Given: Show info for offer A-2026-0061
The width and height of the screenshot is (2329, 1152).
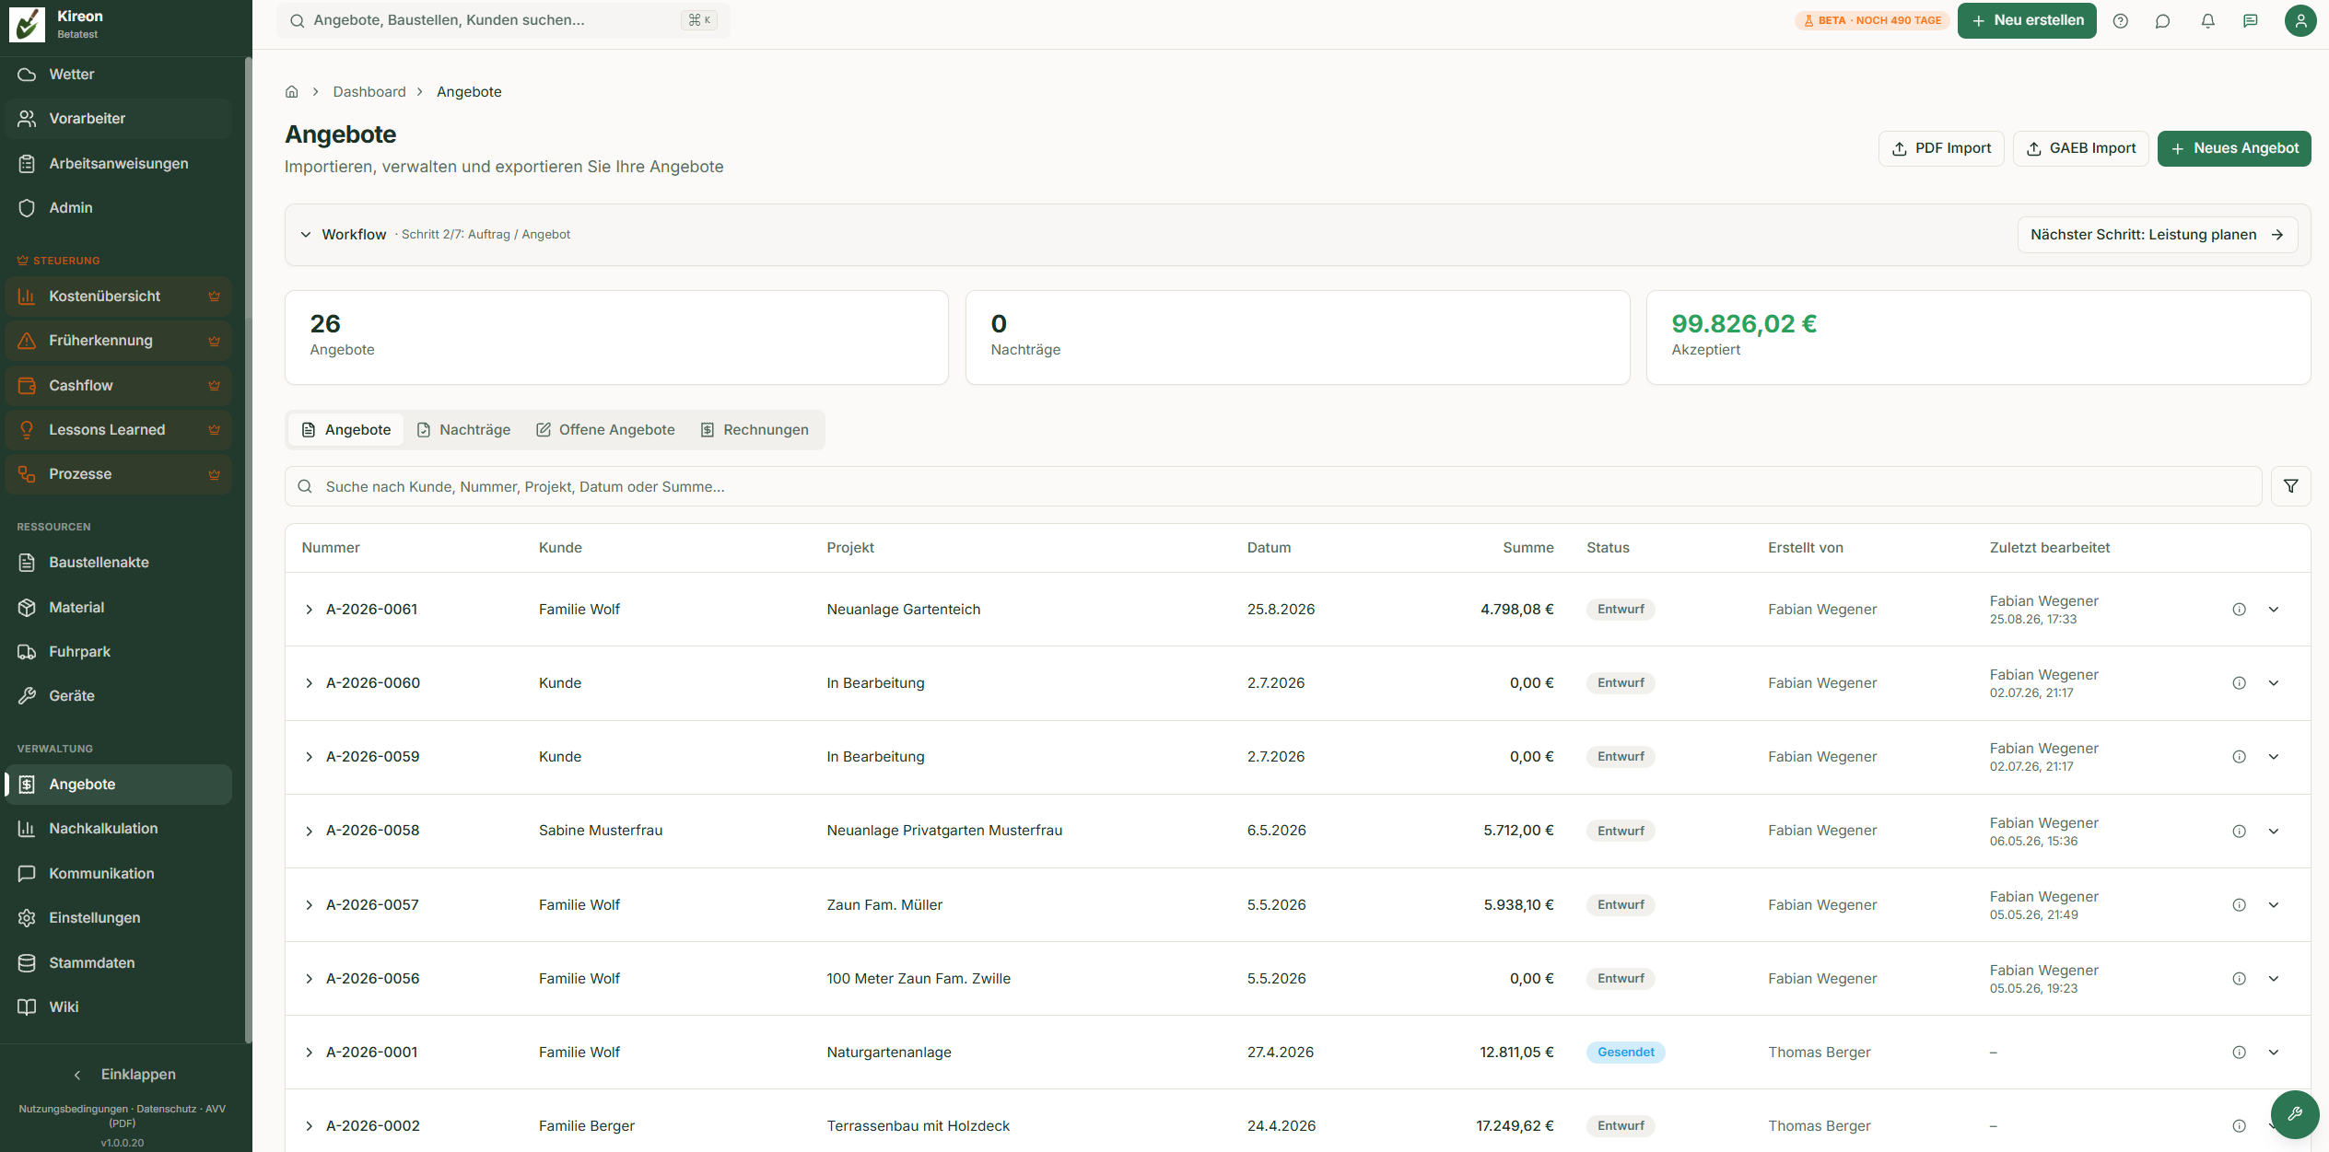Looking at the screenshot, I should coord(2240,610).
